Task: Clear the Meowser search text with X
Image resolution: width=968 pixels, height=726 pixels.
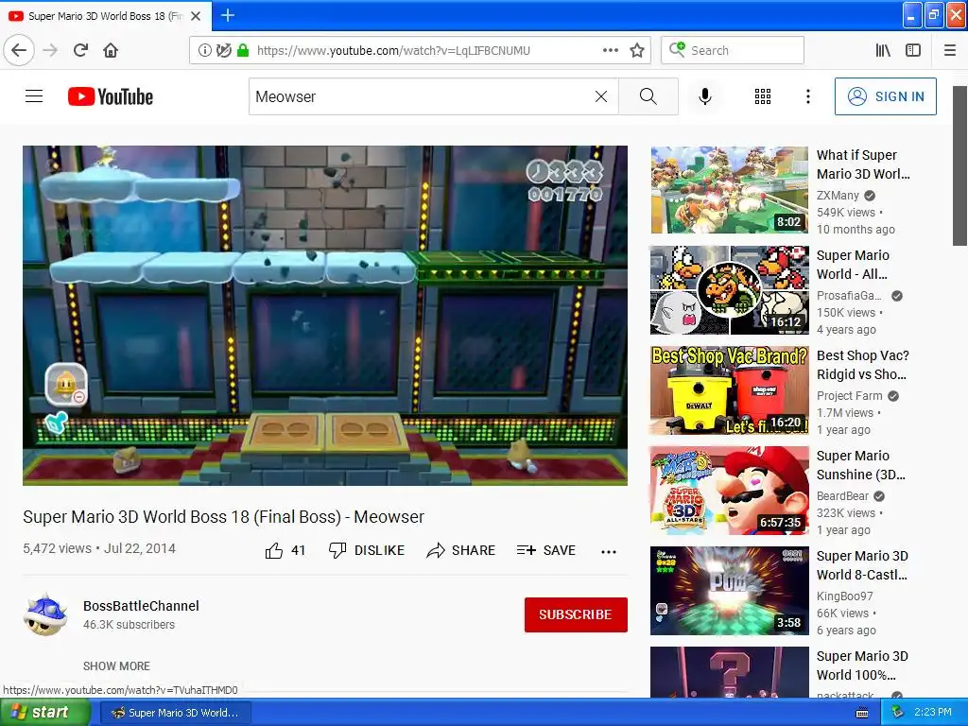Action: click(600, 96)
